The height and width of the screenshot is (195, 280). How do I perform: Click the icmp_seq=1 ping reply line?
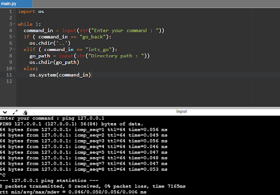(83, 129)
